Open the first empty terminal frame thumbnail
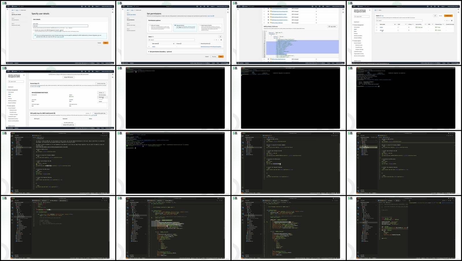The width and height of the screenshot is (462, 261). pos(175,97)
